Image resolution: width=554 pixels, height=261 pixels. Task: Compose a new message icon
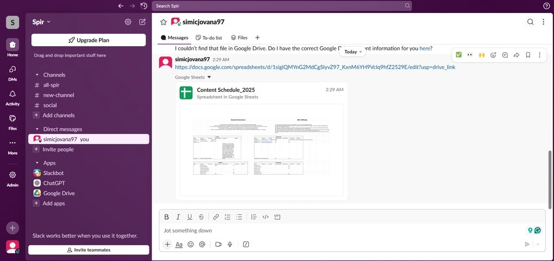142,22
